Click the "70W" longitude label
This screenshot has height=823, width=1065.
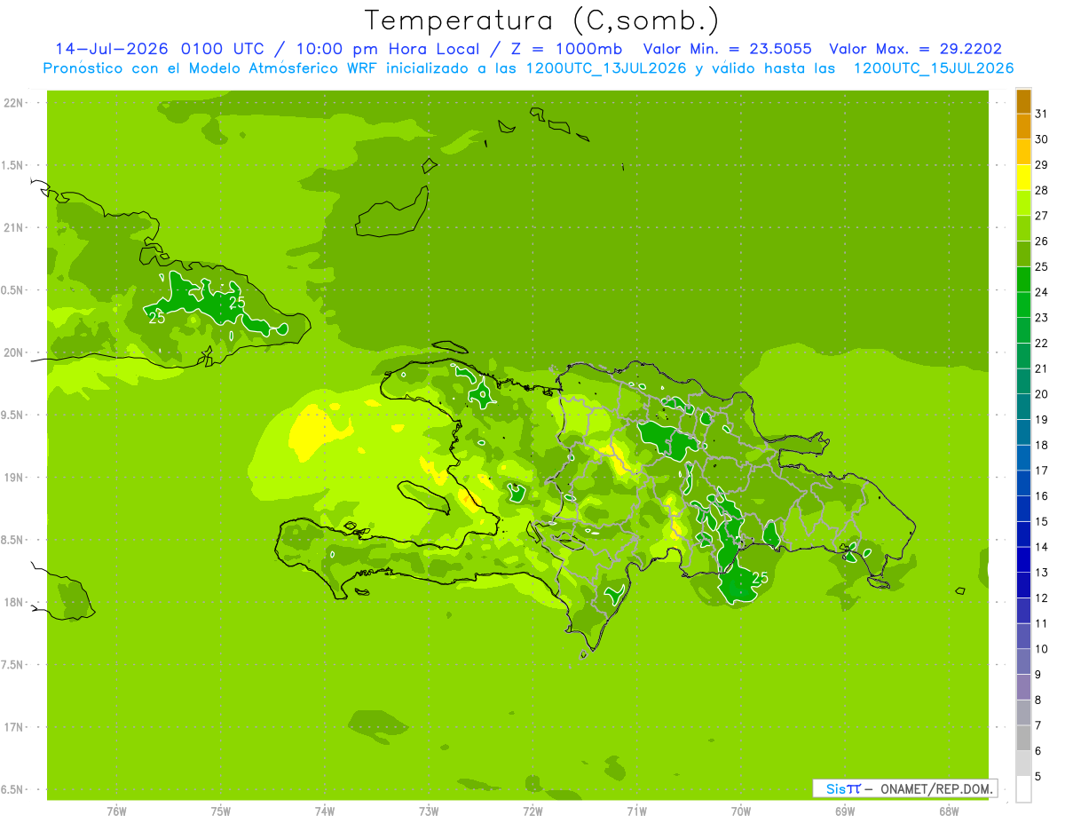click(741, 811)
